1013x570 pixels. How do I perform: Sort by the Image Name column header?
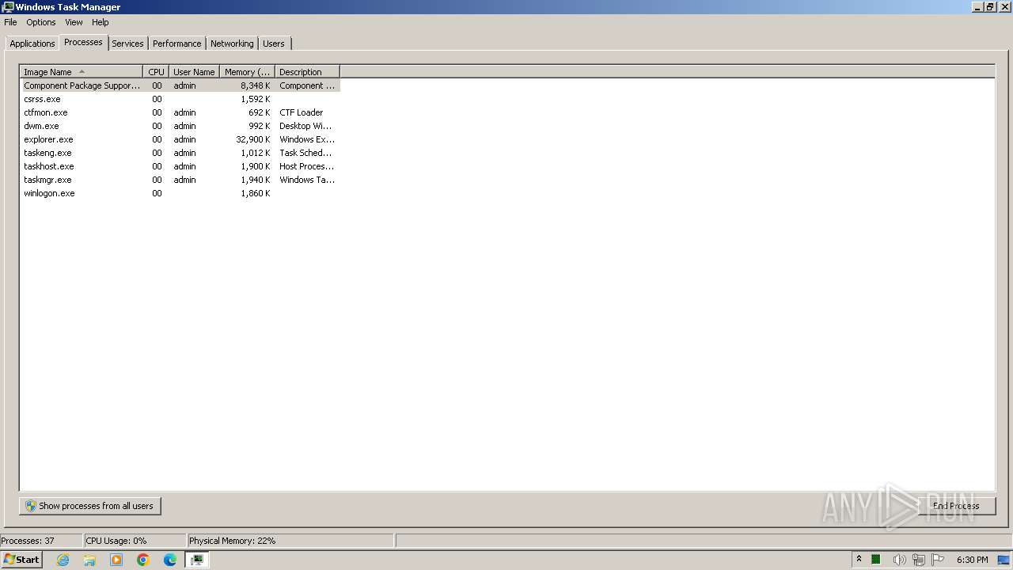click(81, 71)
